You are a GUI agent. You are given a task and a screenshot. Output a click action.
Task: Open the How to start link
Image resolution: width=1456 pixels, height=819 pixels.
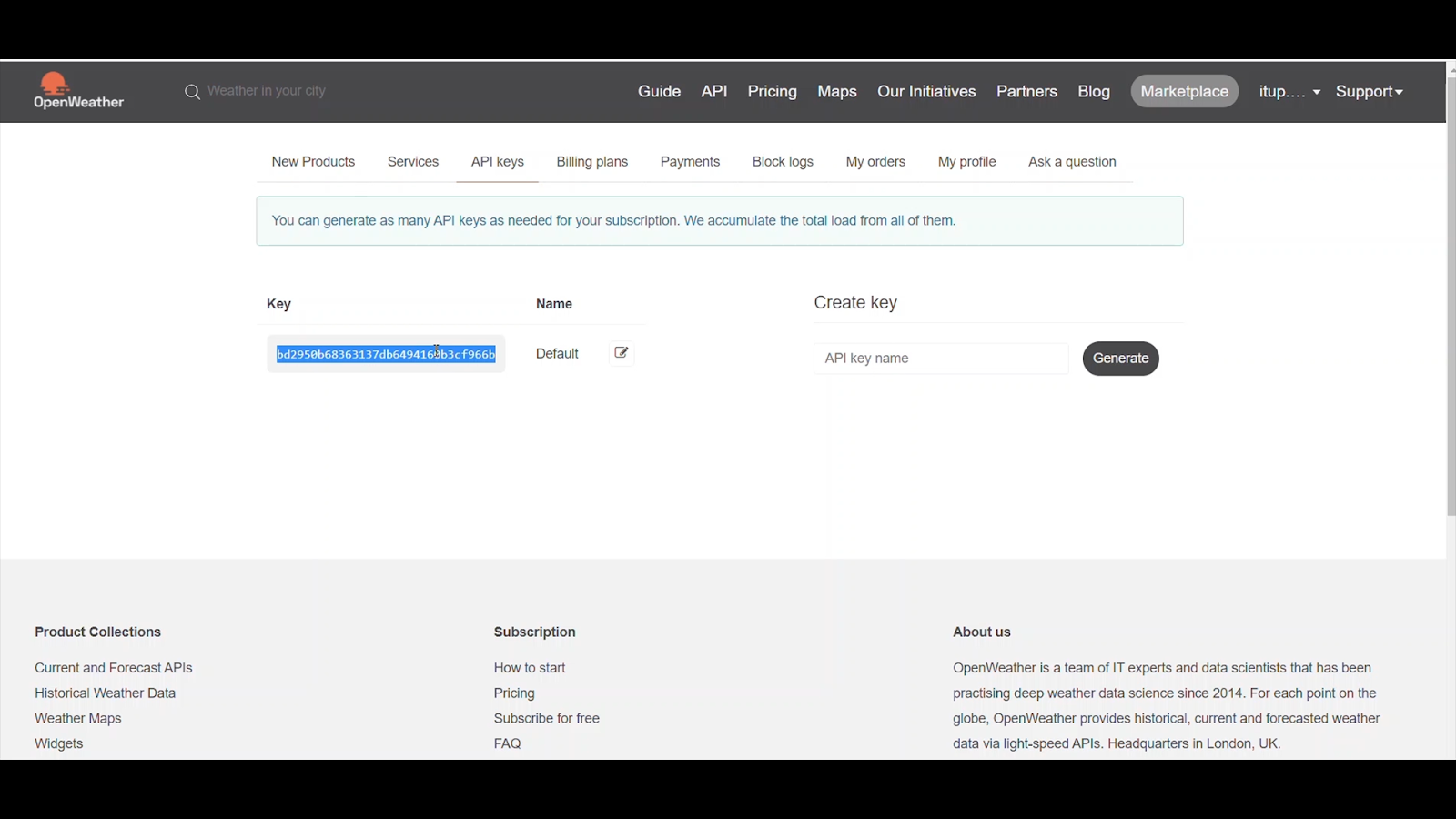click(x=530, y=668)
